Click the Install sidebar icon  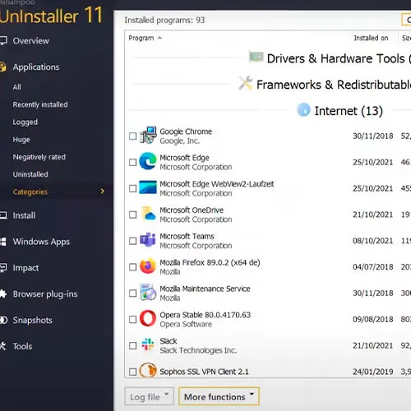click(3, 215)
